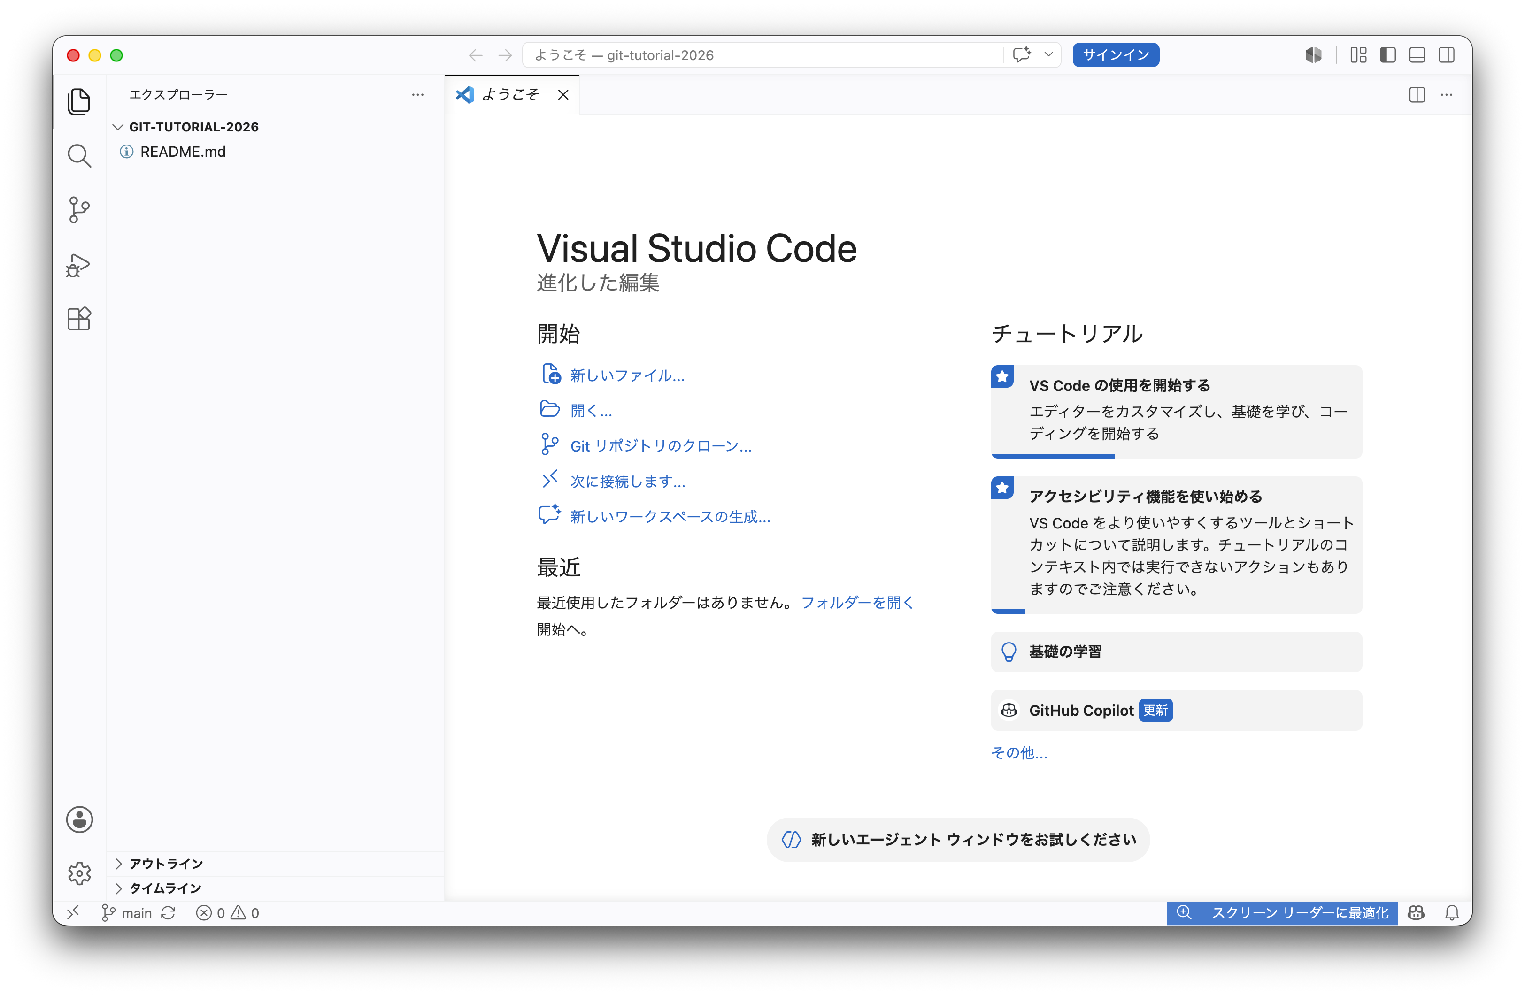1525x995 pixels.
Task: Open the Explorer view in activity bar
Action: click(79, 102)
